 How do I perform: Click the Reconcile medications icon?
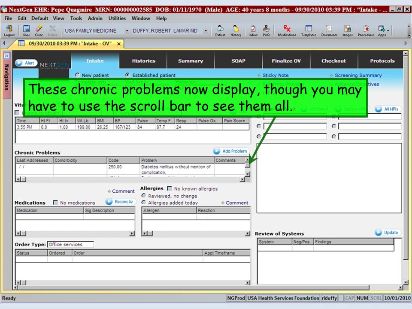pos(109,202)
